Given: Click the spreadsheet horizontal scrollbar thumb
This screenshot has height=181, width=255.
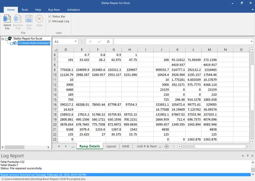Looking at the screenshot, I should [x=220, y=147].
